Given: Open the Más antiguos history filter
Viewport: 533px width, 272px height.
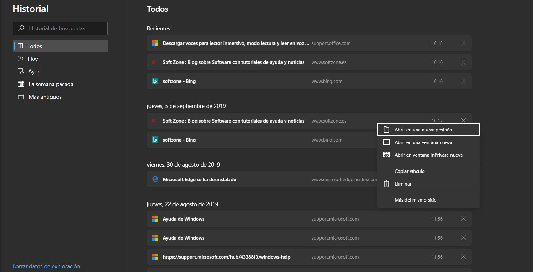Looking at the screenshot, I should pos(45,97).
